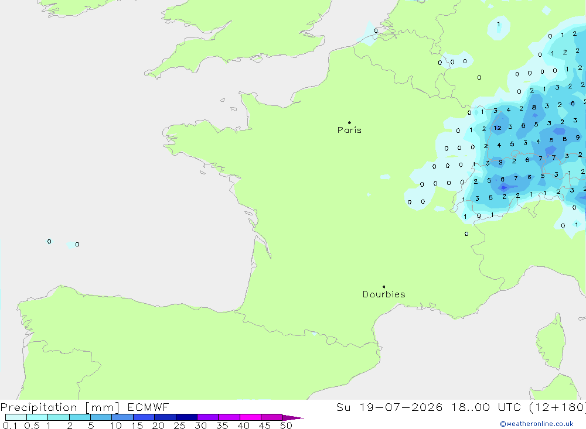Click the 'Precipitation [mm]' title text
The width and height of the screenshot is (586, 429).
pos(60,407)
